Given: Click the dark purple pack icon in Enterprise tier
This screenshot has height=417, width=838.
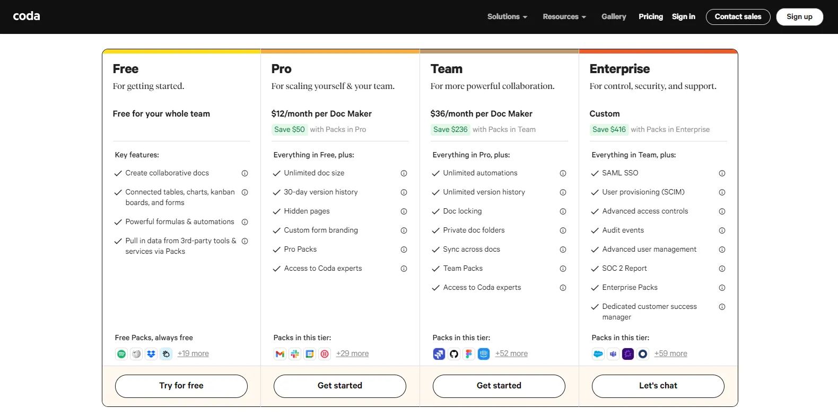Looking at the screenshot, I should pos(628,354).
